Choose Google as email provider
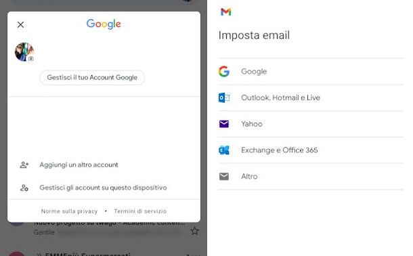Image resolution: width=413 pixels, height=256 pixels. point(311,72)
